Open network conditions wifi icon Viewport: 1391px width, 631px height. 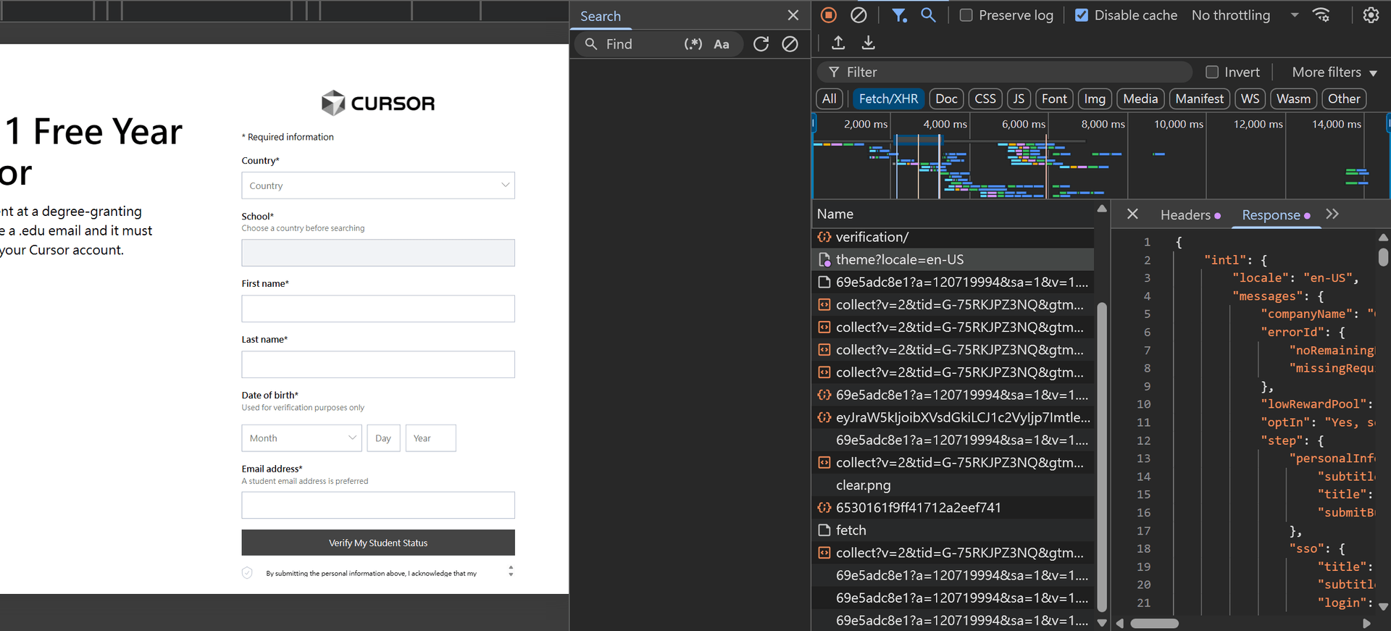1321,15
